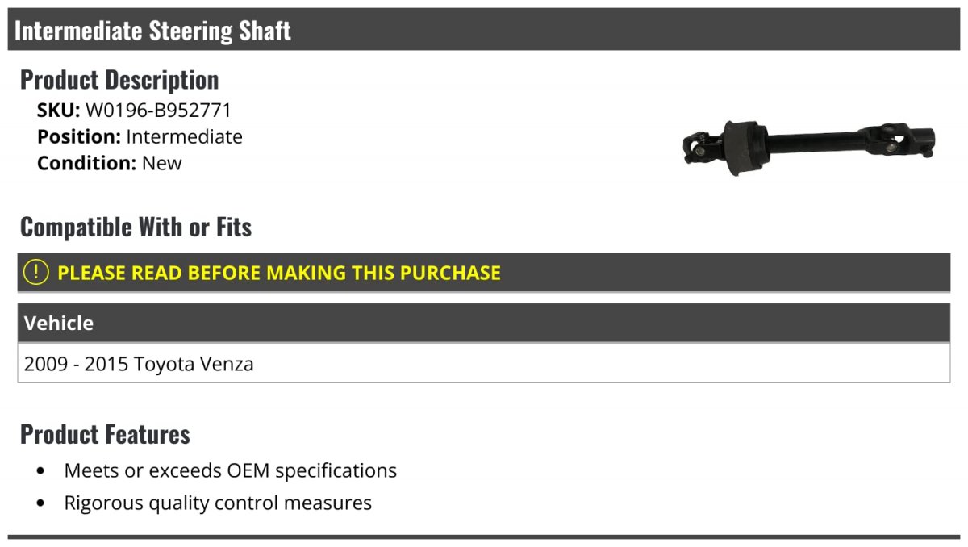Click the Product Description heading
This screenshot has height=547, width=968.
coord(119,79)
